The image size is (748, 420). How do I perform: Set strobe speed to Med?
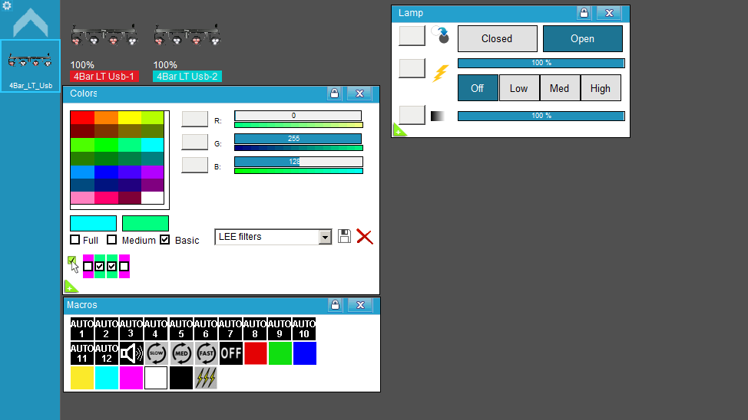tap(559, 88)
